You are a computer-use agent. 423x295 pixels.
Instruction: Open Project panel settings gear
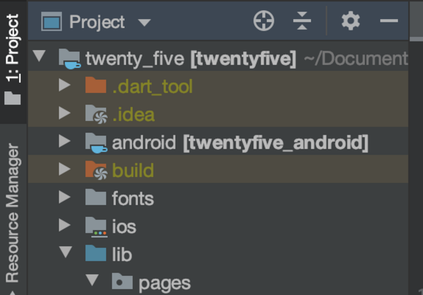point(350,21)
